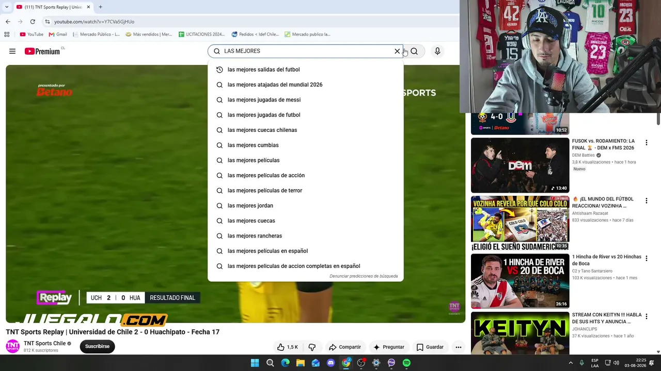661x371 pixels.
Task: Clear the search box with the X
Action: (x=397, y=51)
